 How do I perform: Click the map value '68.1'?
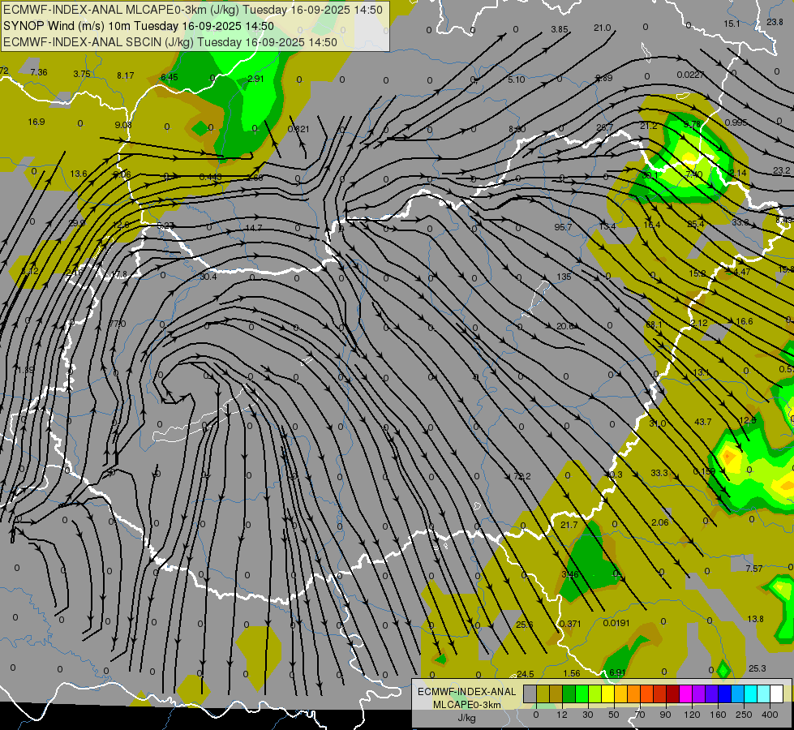pyautogui.click(x=655, y=324)
